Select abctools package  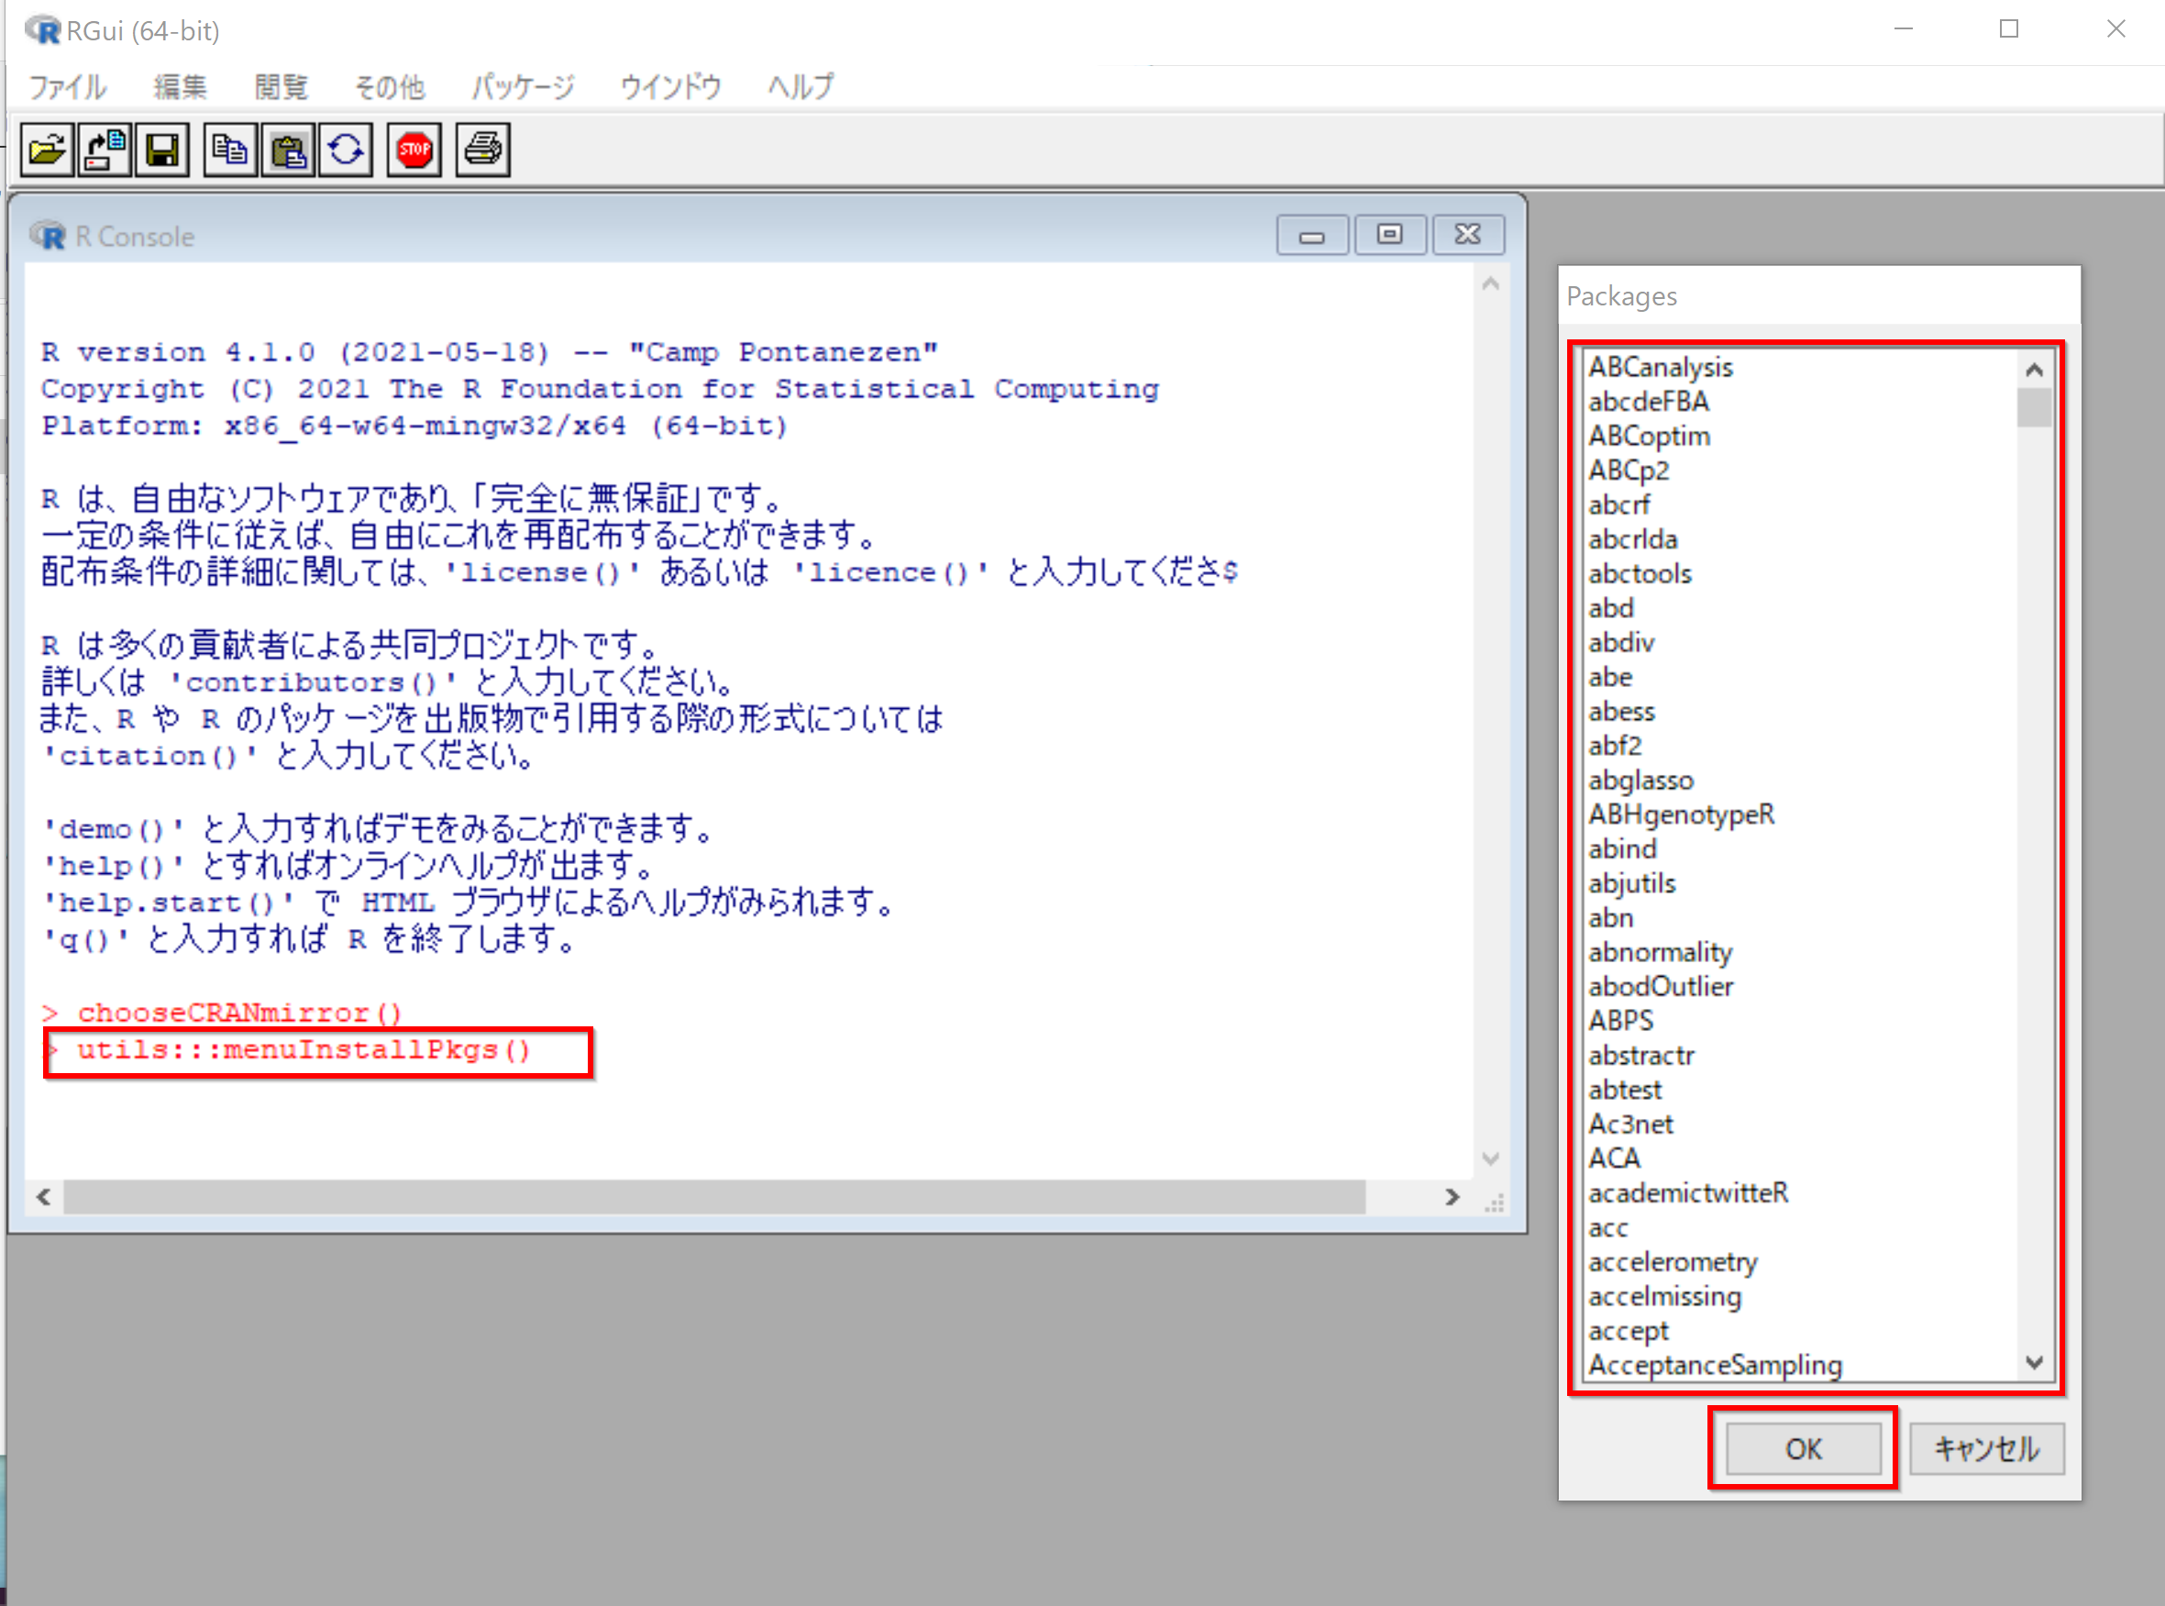tap(1800, 573)
